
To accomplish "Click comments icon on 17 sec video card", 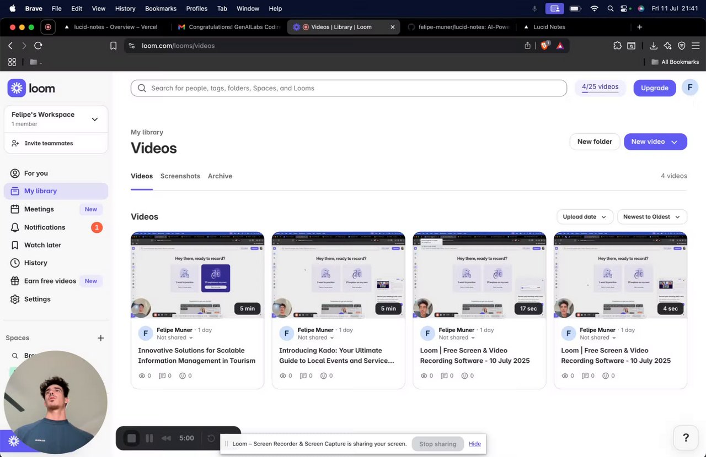I will pos(444,376).
